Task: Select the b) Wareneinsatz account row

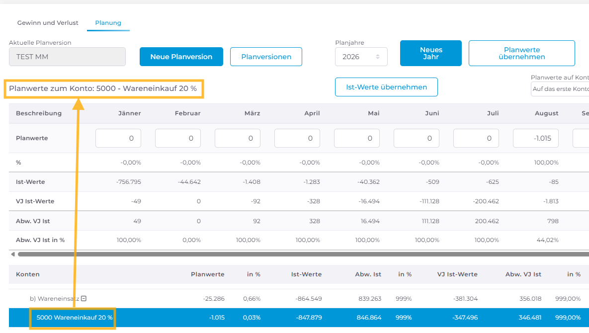Action: tap(299, 299)
